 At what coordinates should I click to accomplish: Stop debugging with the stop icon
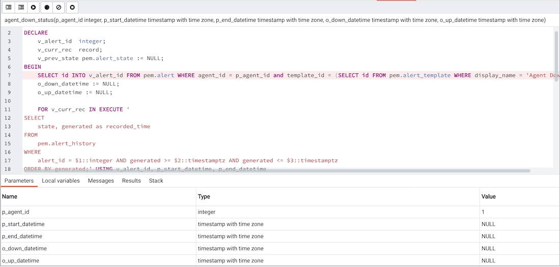(x=72, y=7)
